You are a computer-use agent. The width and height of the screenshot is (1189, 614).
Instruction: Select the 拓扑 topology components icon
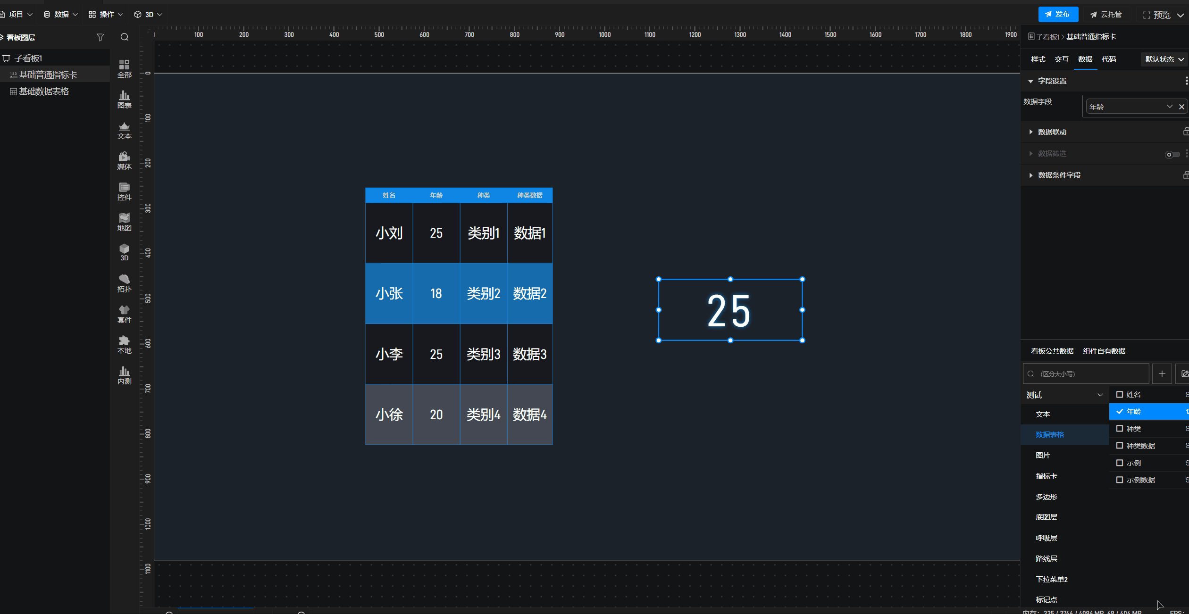[124, 283]
